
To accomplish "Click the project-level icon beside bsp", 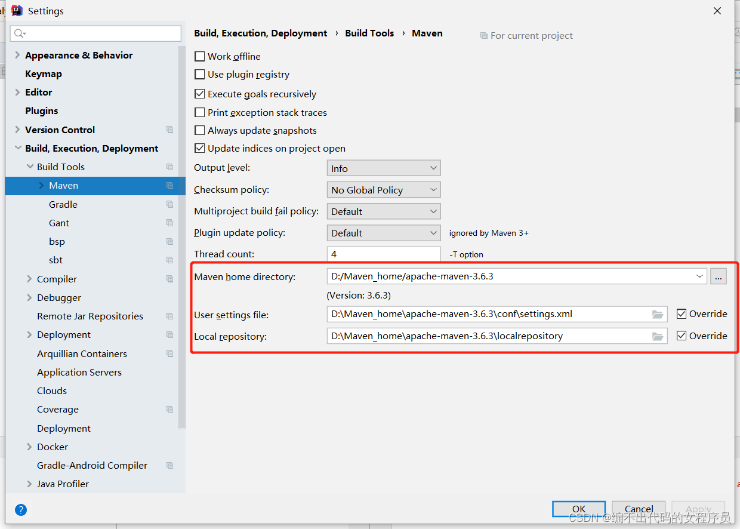I will coord(170,241).
